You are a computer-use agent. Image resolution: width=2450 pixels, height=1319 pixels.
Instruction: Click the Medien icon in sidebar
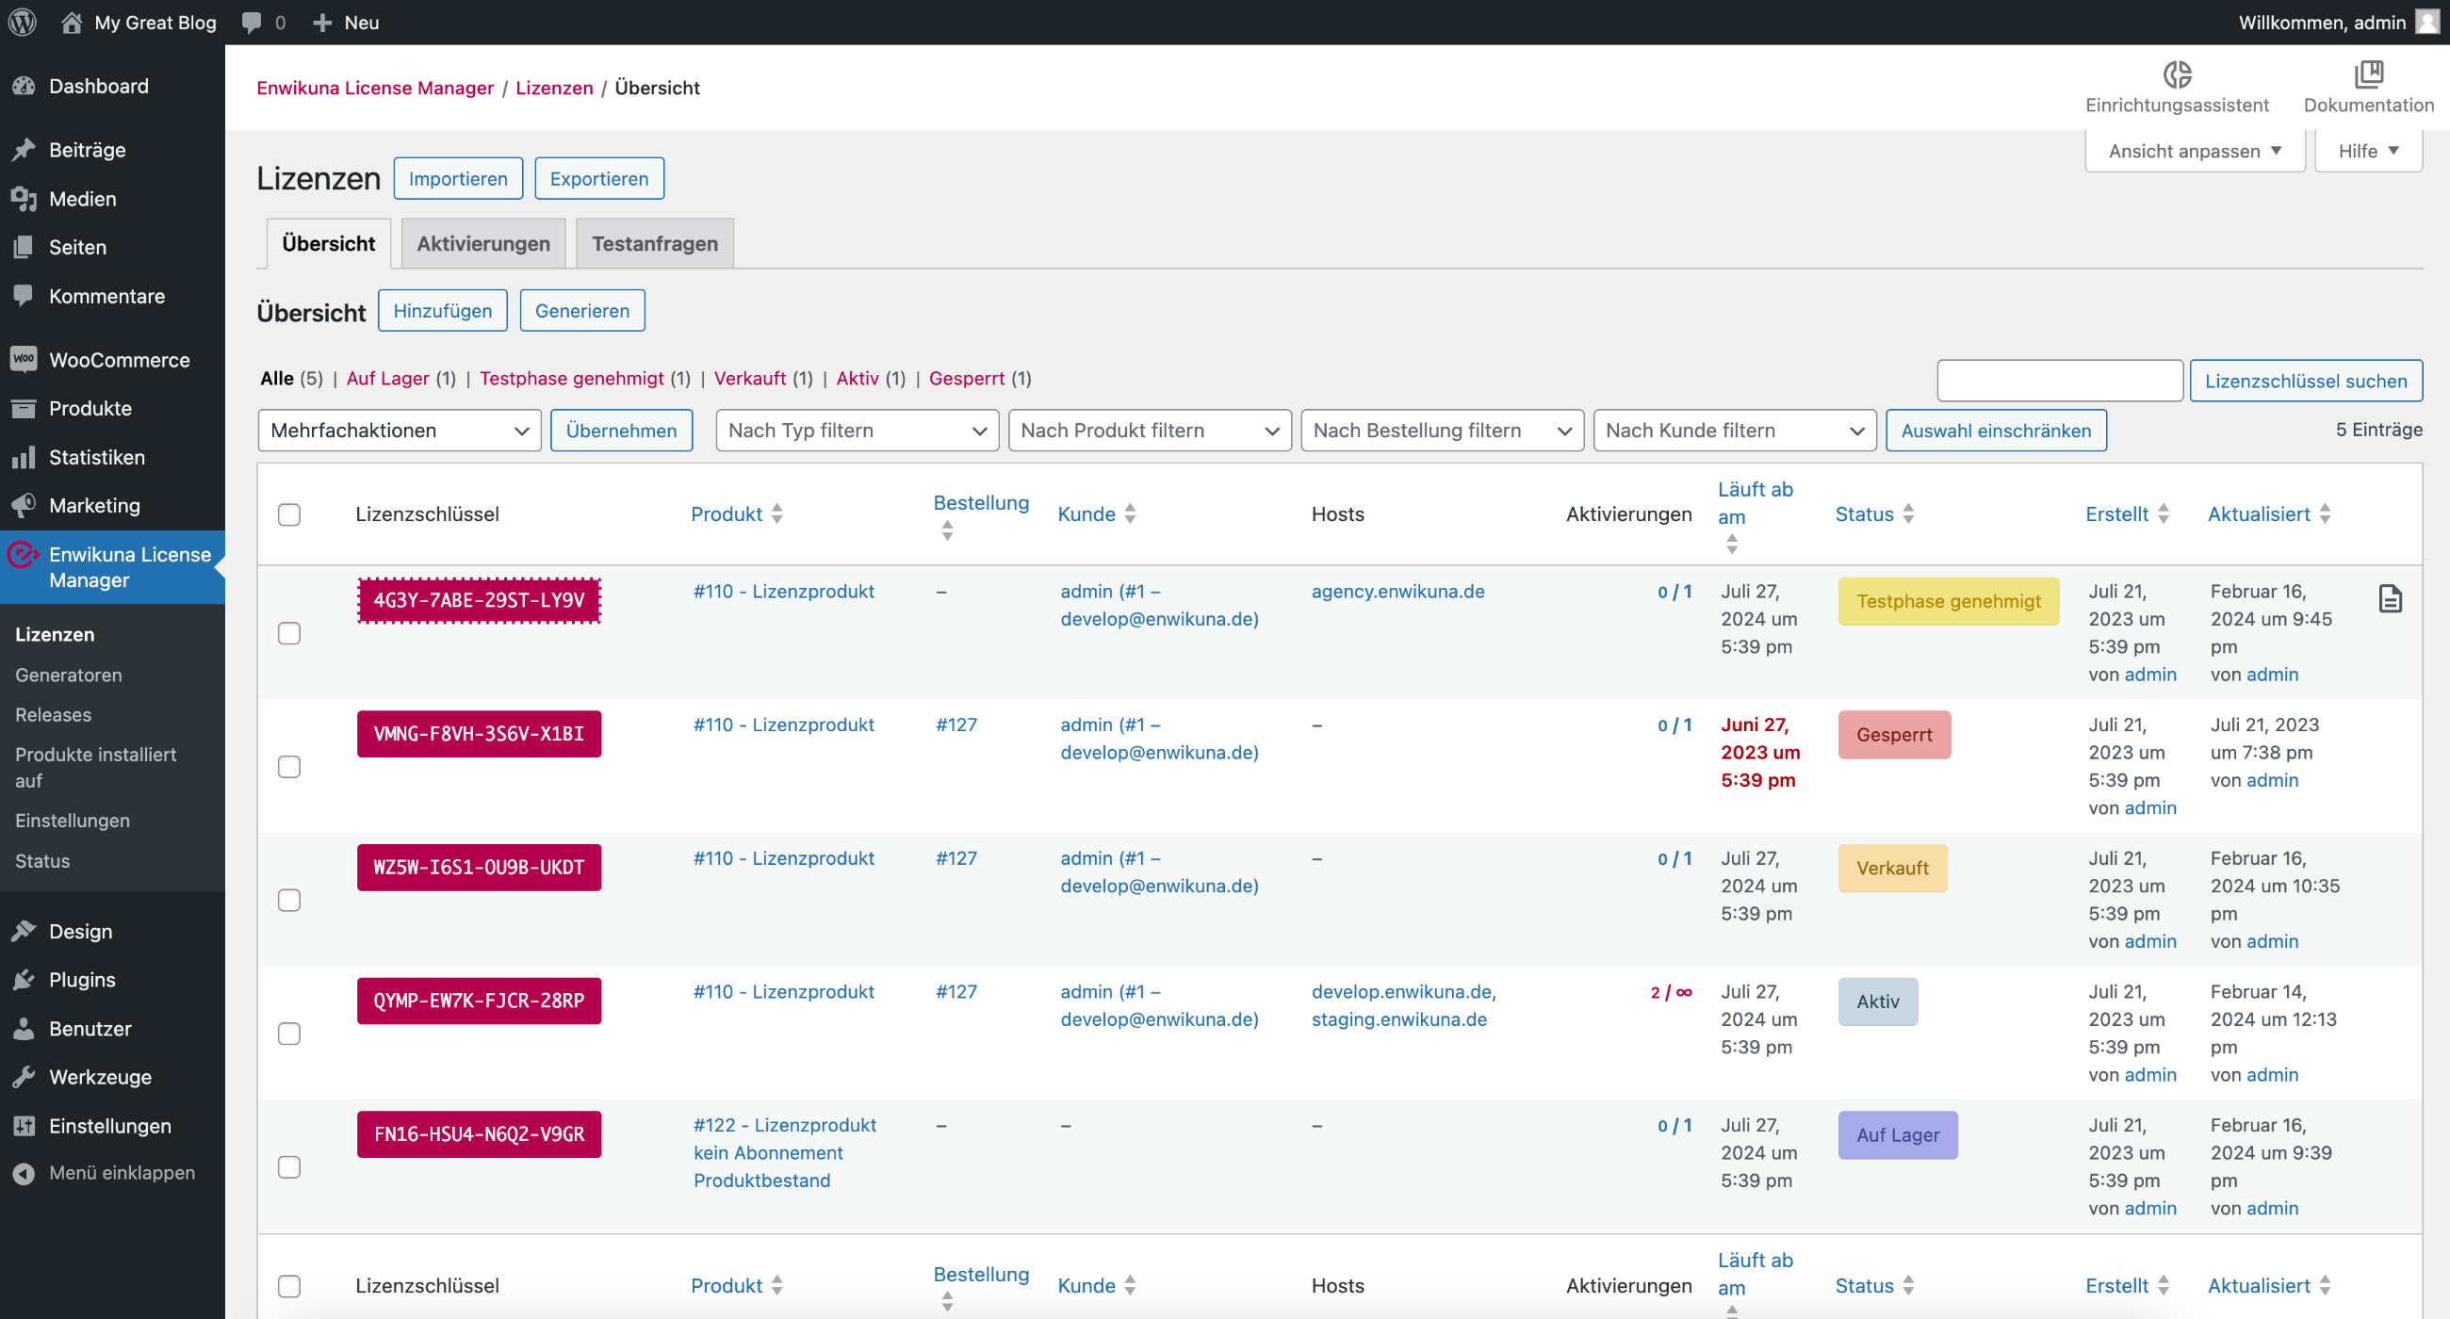tap(24, 199)
